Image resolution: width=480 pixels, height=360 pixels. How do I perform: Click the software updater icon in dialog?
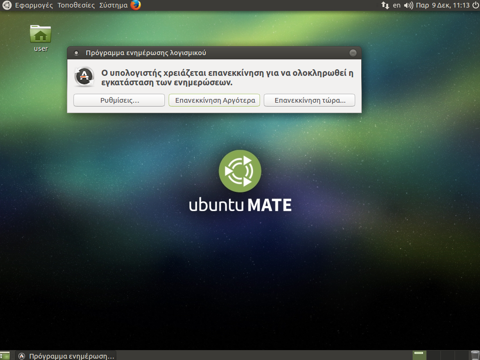click(85, 77)
